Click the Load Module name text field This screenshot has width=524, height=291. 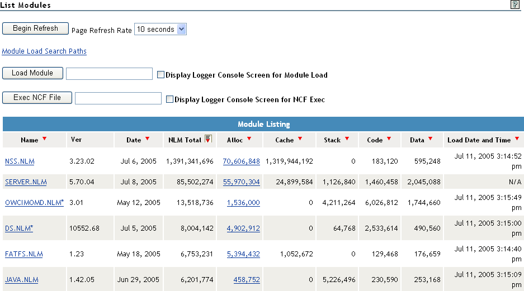pos(109,74)
